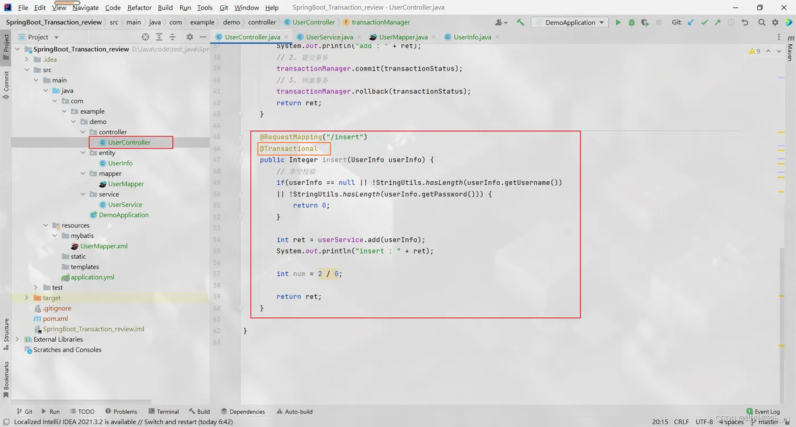Open the TODO tool window

[x=82, y=412]
